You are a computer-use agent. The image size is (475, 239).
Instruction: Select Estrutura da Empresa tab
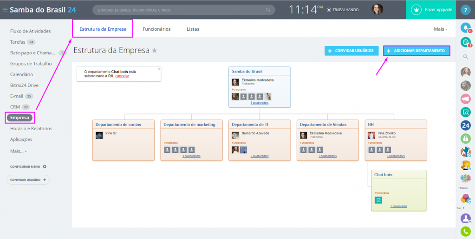(103, 29)
